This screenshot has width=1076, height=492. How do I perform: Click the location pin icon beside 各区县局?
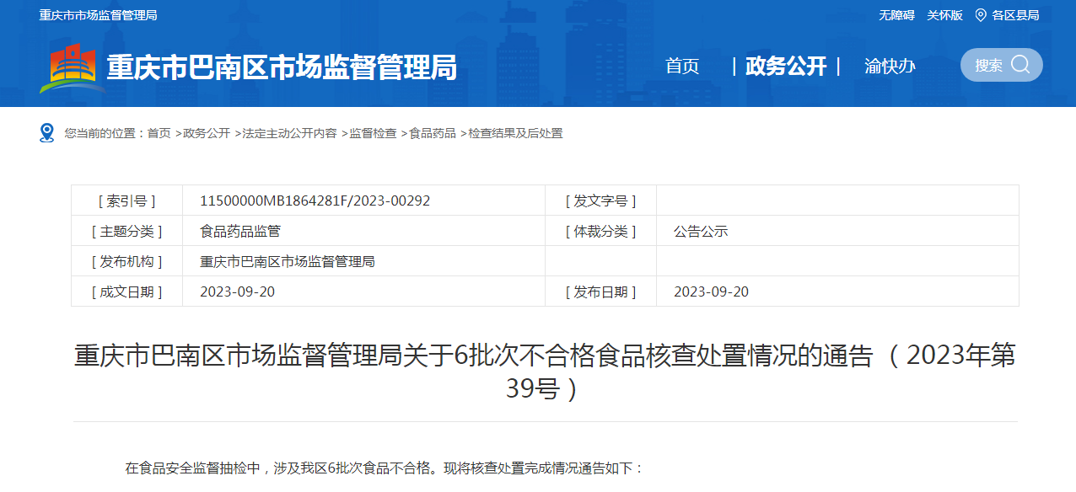coord(981,15)
